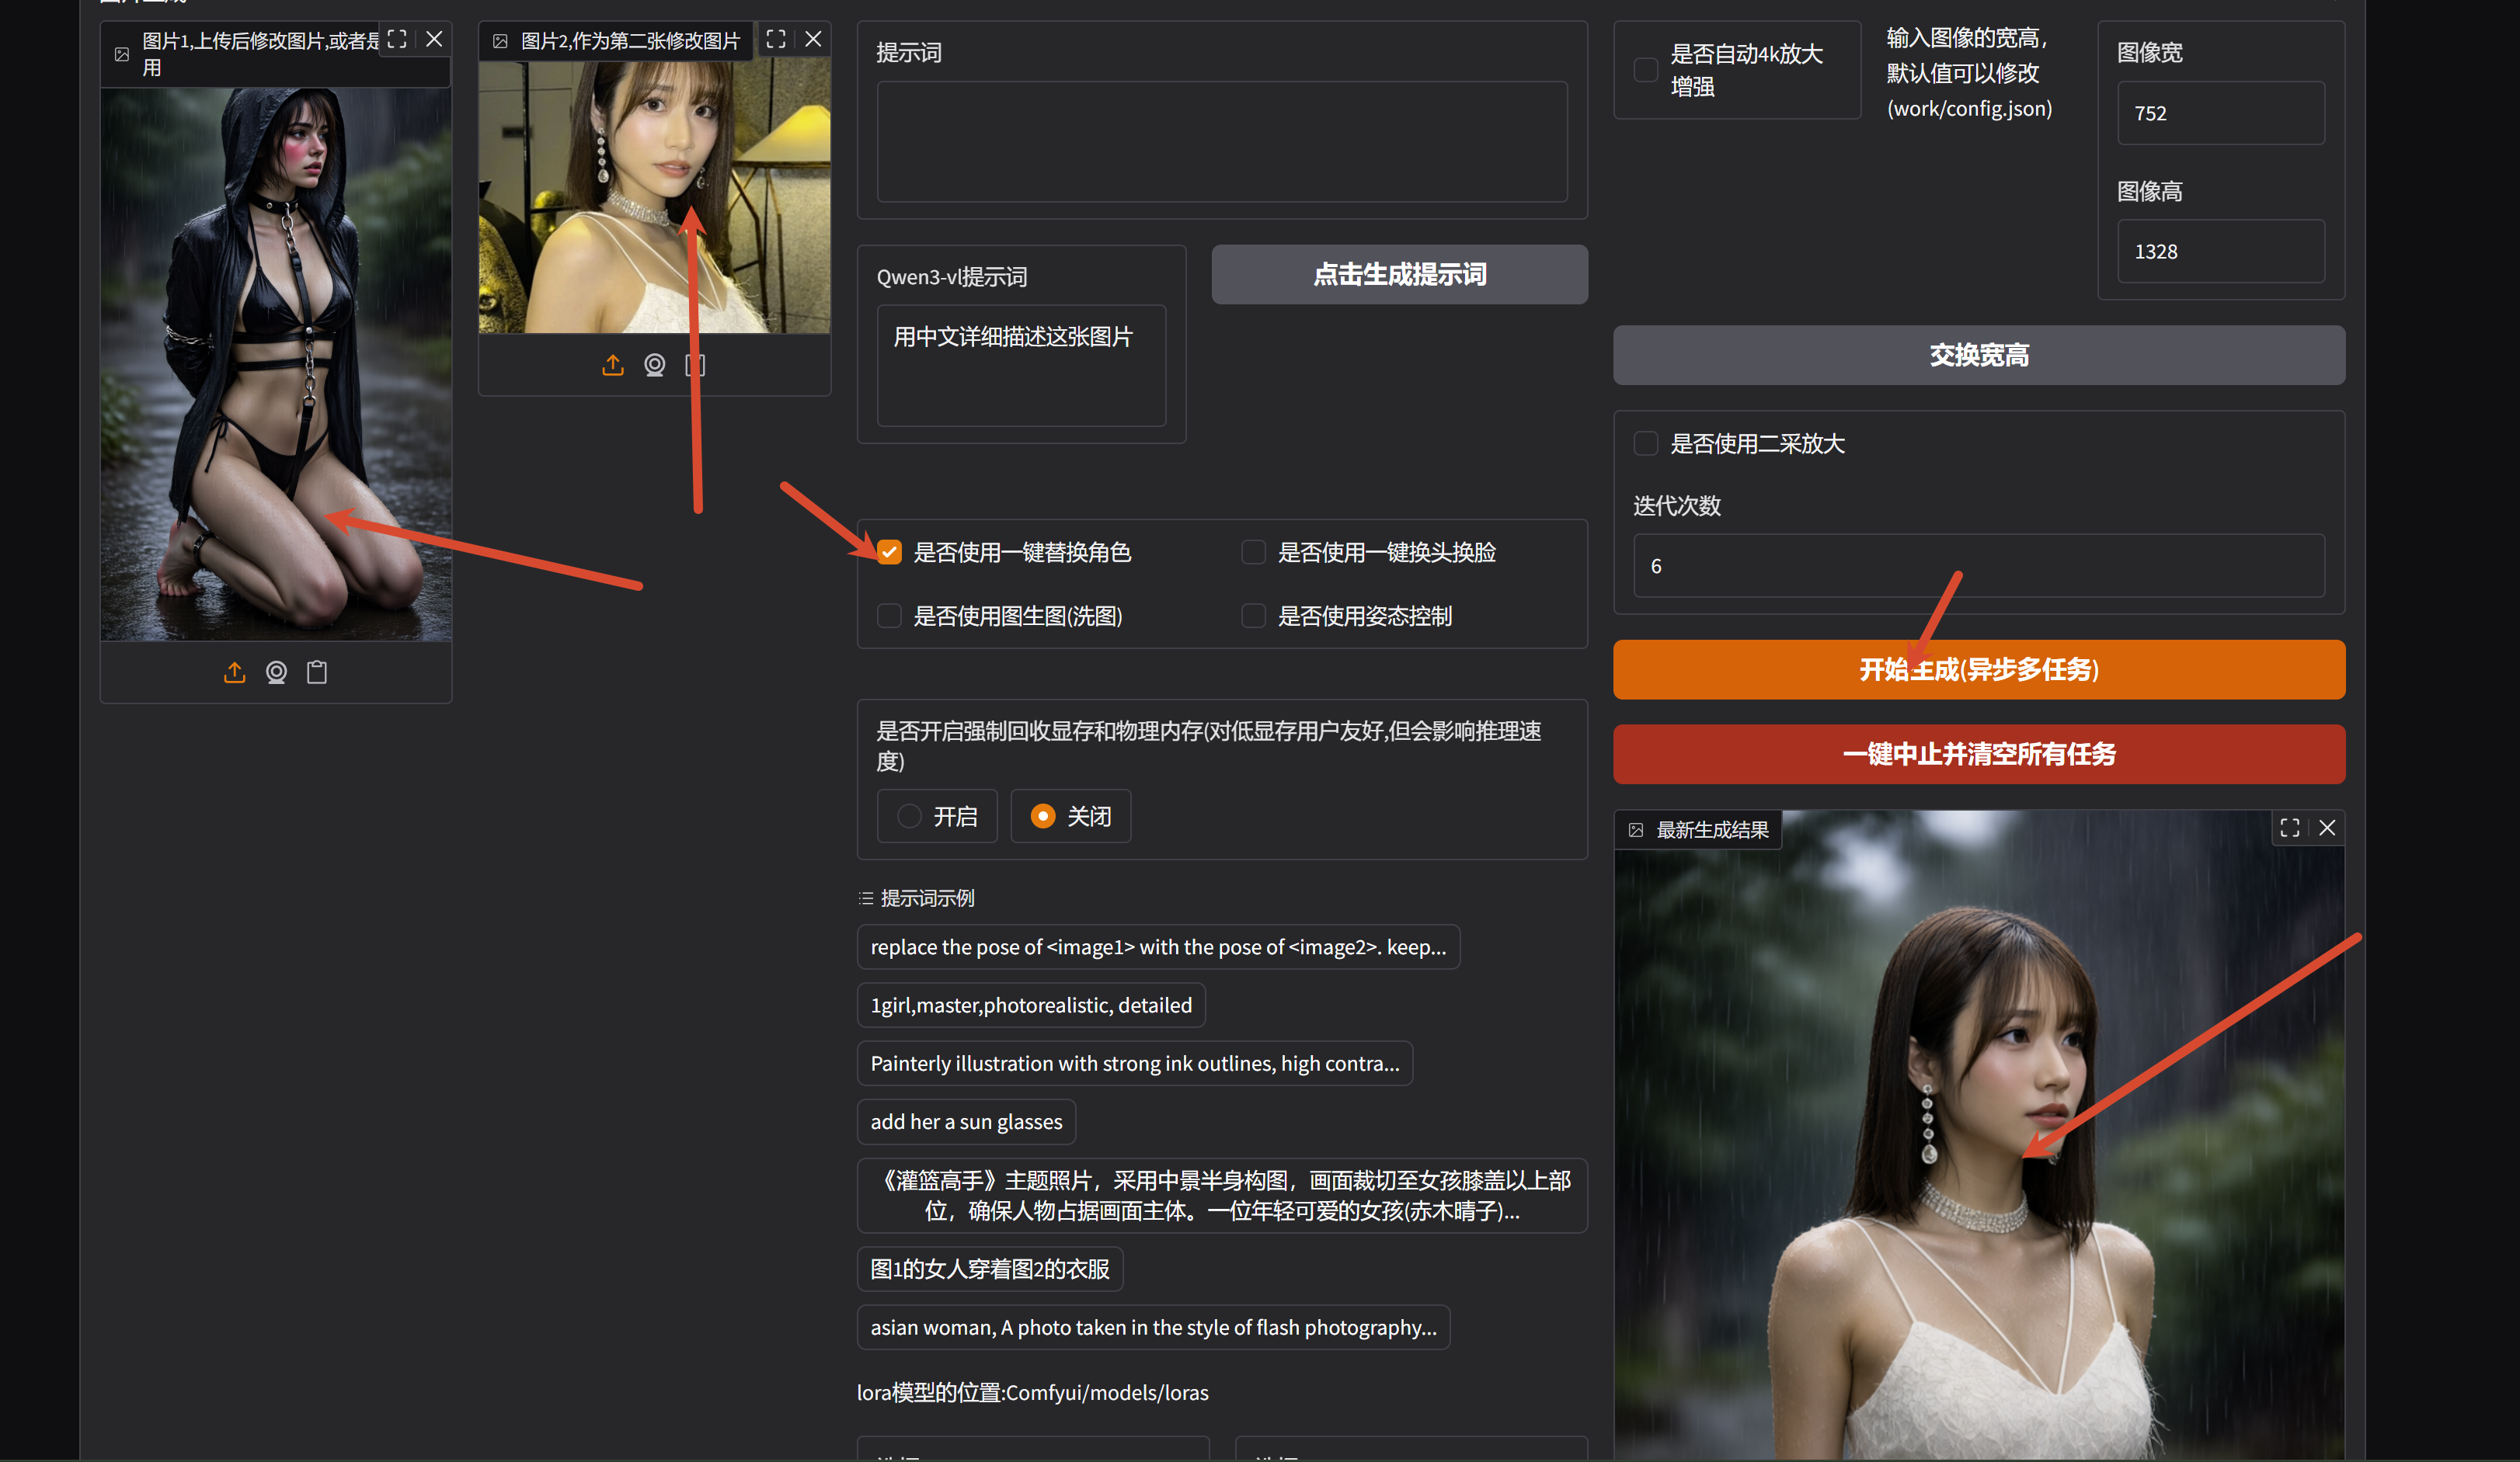
Task: Open latest result image fullscreen
Action: pyautogui.click(x=2290, y=828)
